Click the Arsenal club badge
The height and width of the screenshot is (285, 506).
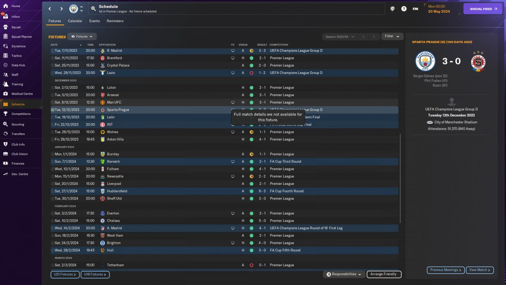pyautogui.click(x=103, y=95)
